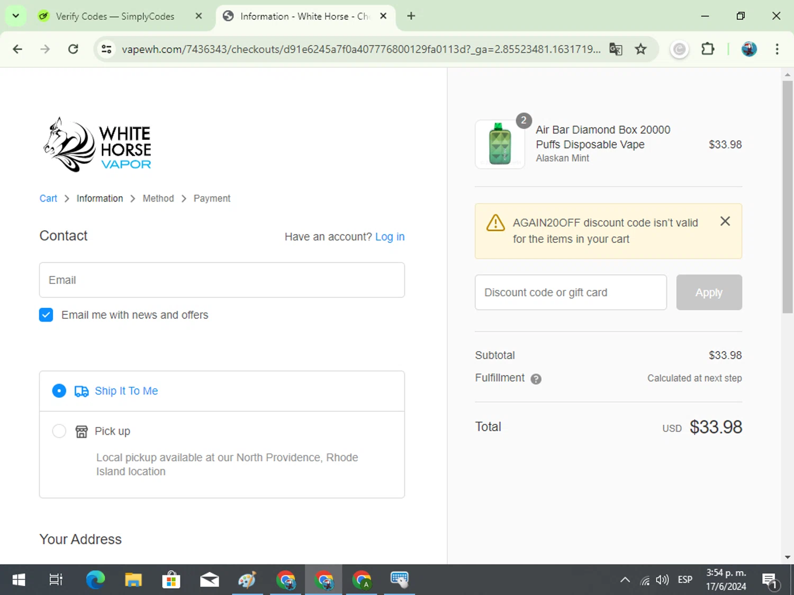Open a new browser tab
The image size is (794, 595).
coord(411,16)
